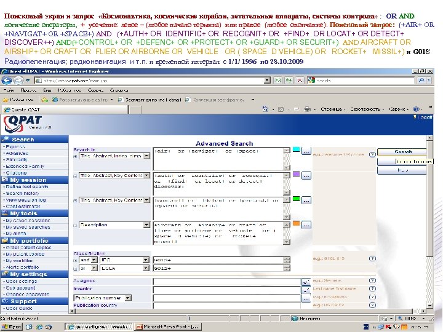Click the page's vertical scrollbar
Viewport: 443px width, 332px height.
click(429, 221)
